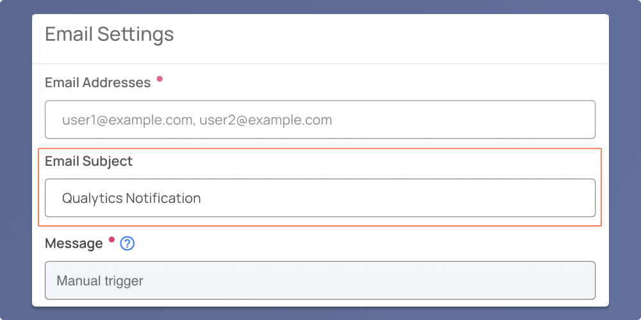Place cursor on user2@example.com placeholder text
Screen dimensions: 641x320
click(x=266, y=120)
